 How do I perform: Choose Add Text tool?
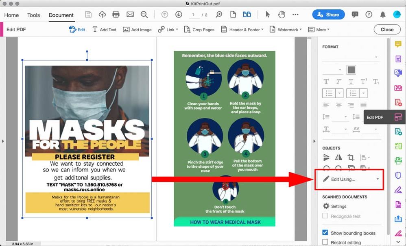point(105,30)
